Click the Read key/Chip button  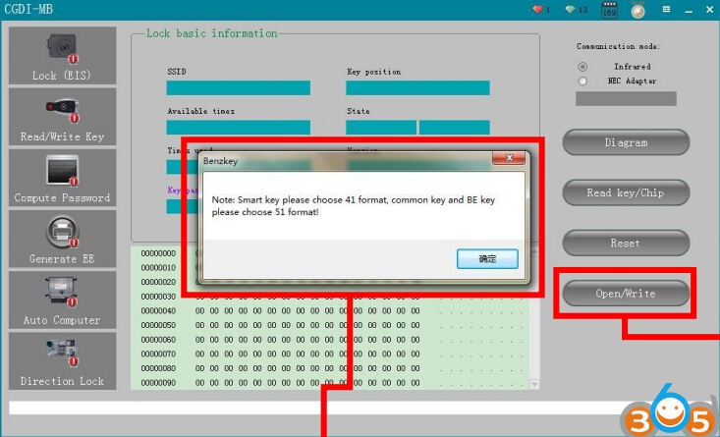coord(626,192)
